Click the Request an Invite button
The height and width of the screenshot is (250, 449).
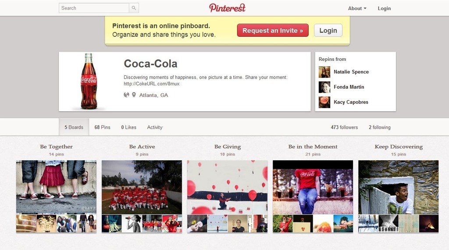tap(273, 30)
